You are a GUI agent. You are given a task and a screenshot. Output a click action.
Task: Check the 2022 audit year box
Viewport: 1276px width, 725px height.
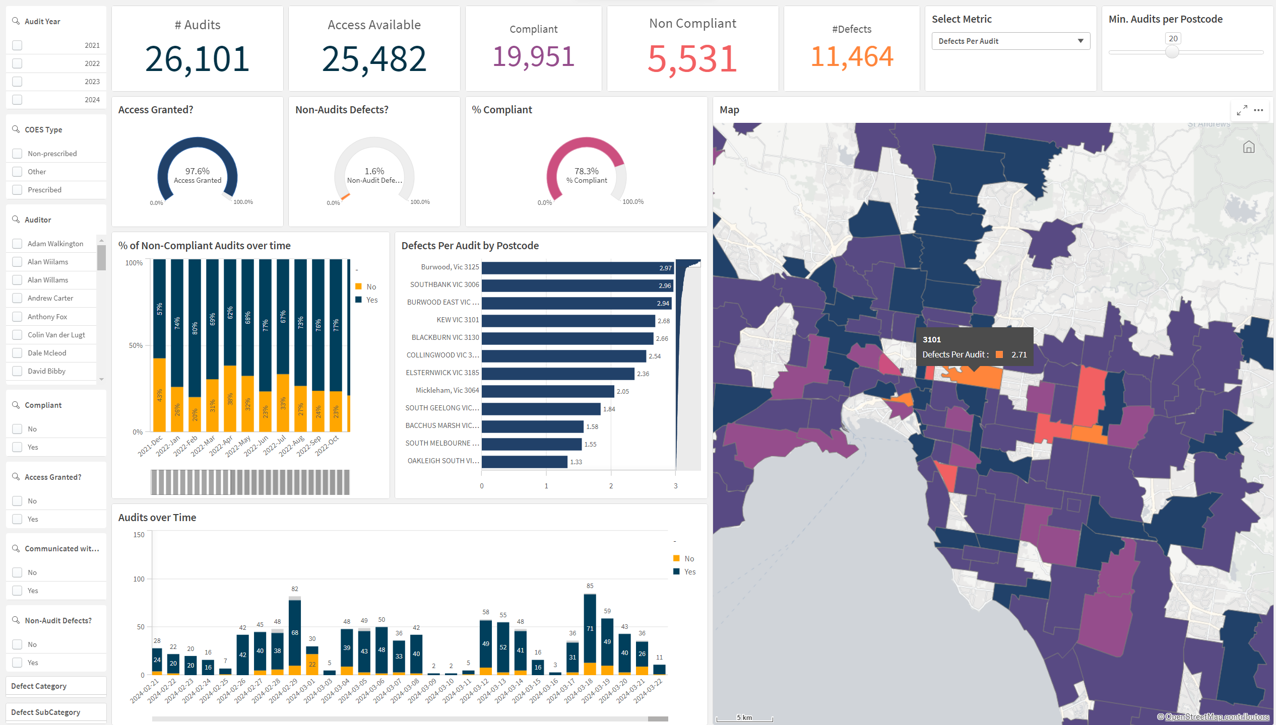pos(17,63)
